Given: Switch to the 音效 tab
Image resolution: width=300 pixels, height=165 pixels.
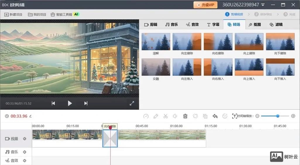Looking at the screenshot, I should click(x=192, y=25).
